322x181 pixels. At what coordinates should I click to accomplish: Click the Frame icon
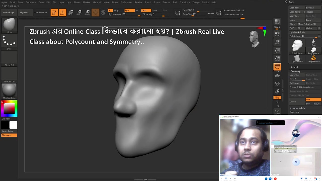[x=277, y=112]
